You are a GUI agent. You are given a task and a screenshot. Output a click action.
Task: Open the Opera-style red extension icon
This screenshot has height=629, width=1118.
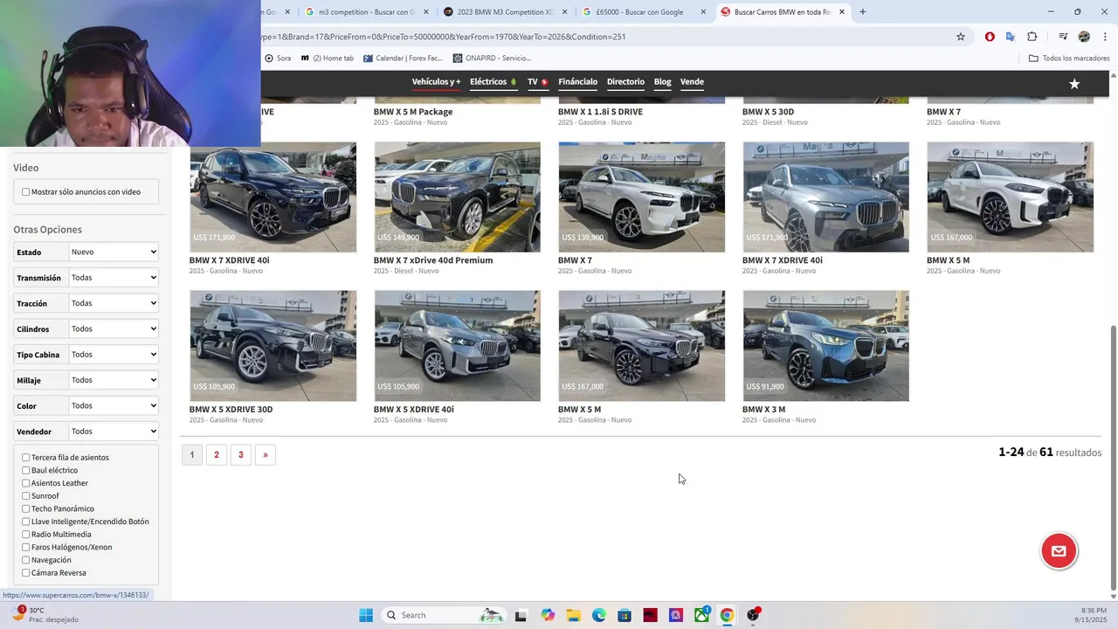(990, 37)
